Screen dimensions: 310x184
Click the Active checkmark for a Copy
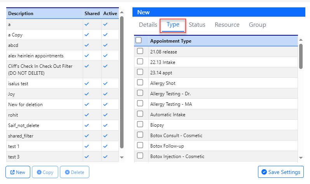point(105,34)
